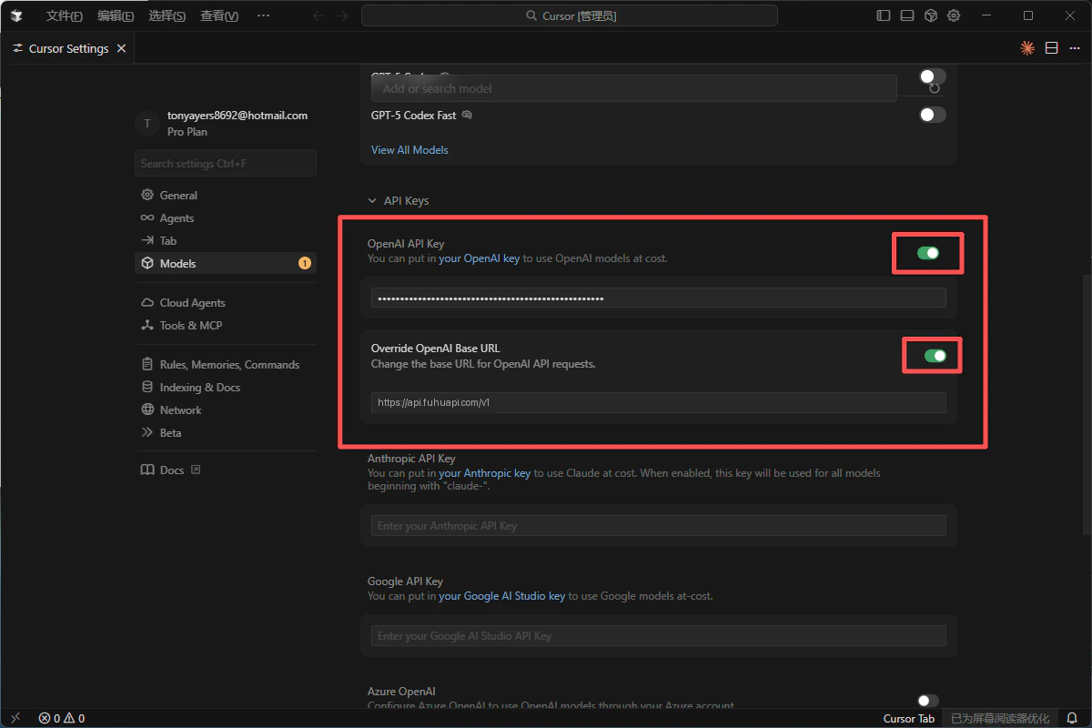Collapse the API Keys section
This screenshot has width=1092, height=728.
point(398,200)
